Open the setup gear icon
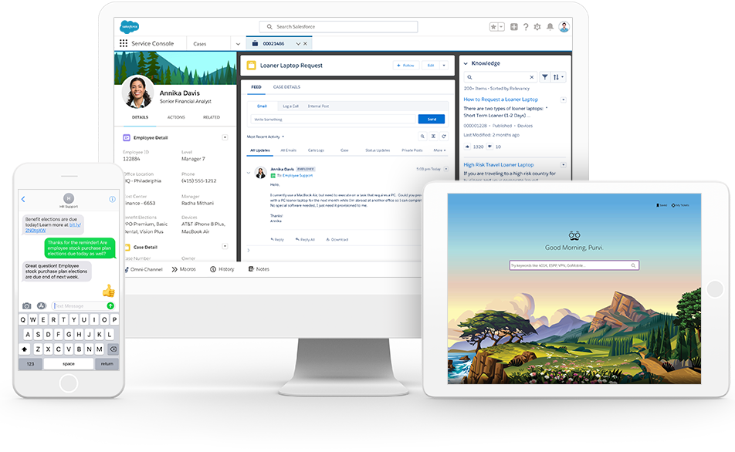Screen dimensions: 735x452 [537, 27]
